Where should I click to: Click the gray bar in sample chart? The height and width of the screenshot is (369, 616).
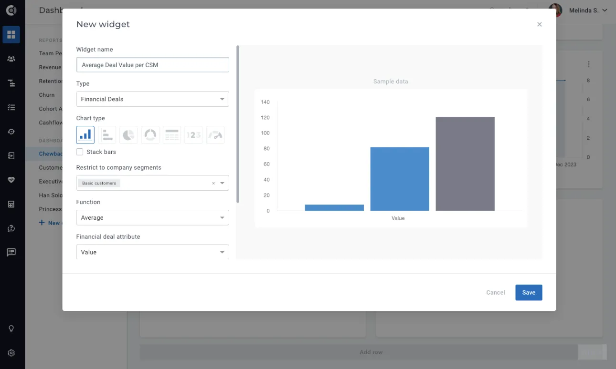(x=465, y=164)
